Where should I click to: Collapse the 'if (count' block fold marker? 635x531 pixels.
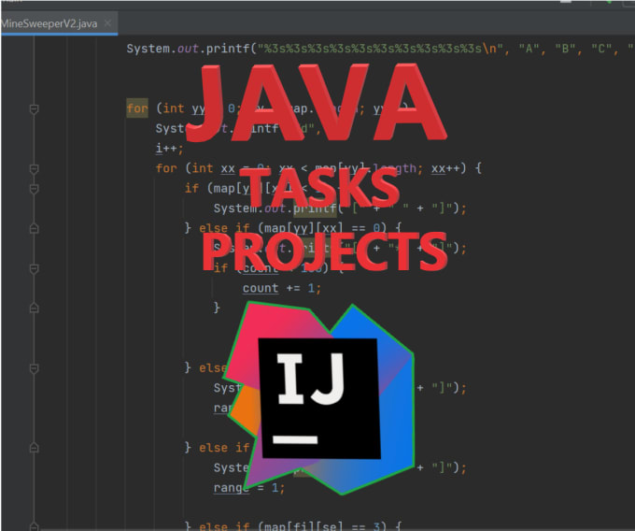pos(34,268)
